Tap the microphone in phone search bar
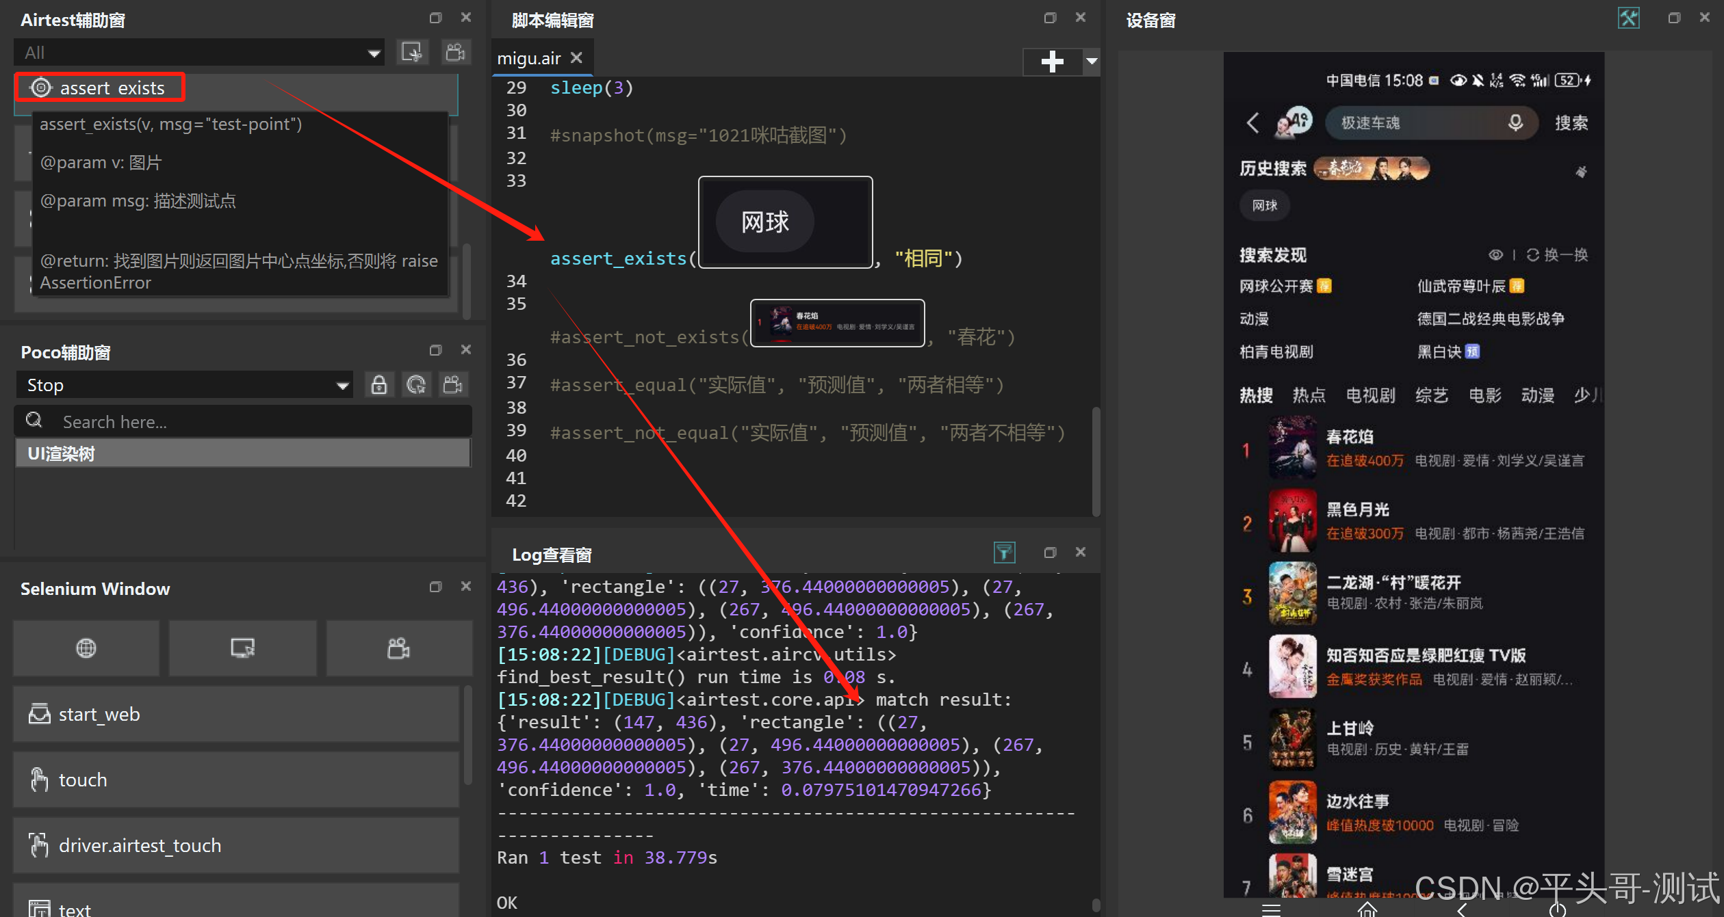This screenshot has width=1724, height=917. pyautogui.click(x=1515, y=122)
